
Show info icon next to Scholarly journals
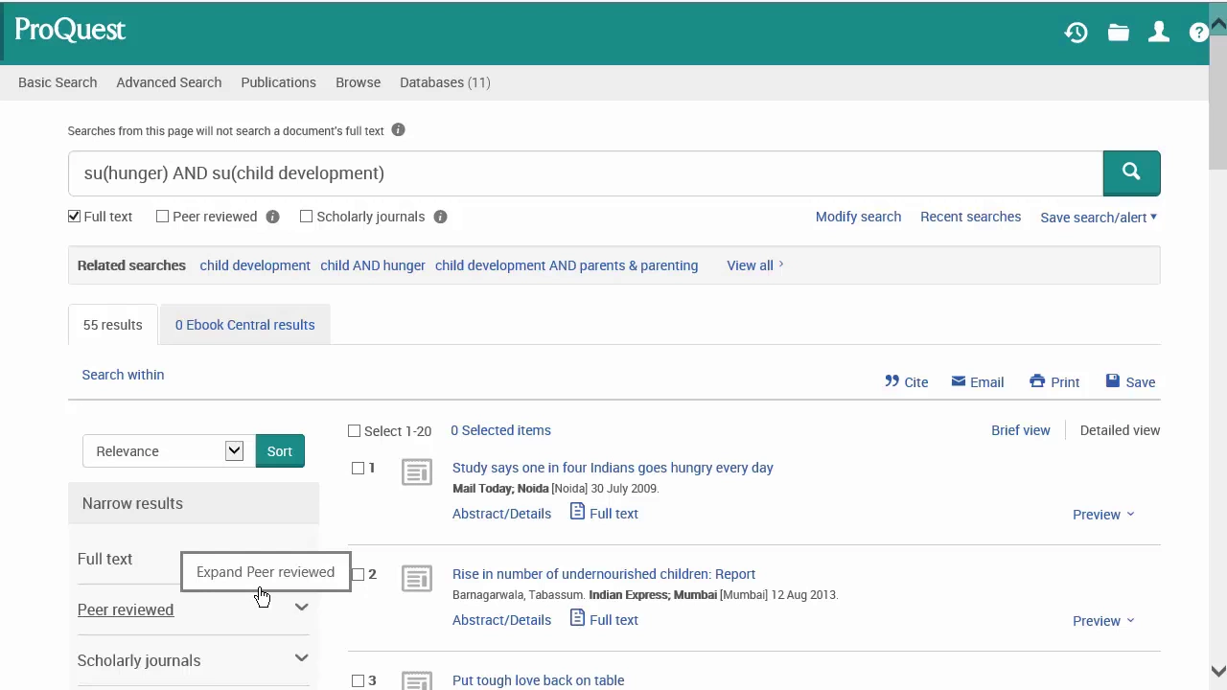(440, 217)
